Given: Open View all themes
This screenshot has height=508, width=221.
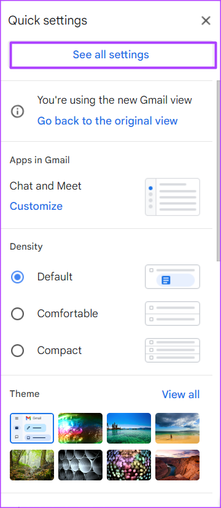Looking at the screenshot, I should (181, 394).
